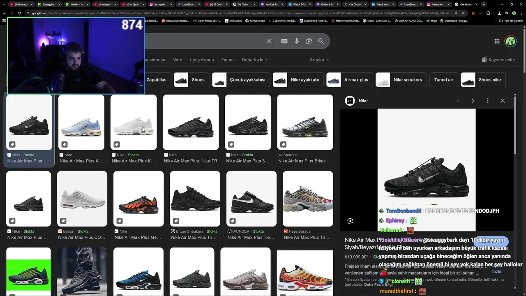Open the Konfuse Shop bookmark

(256, 21)
